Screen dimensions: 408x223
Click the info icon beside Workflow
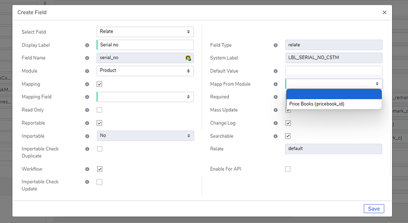[x=87, y=169]
